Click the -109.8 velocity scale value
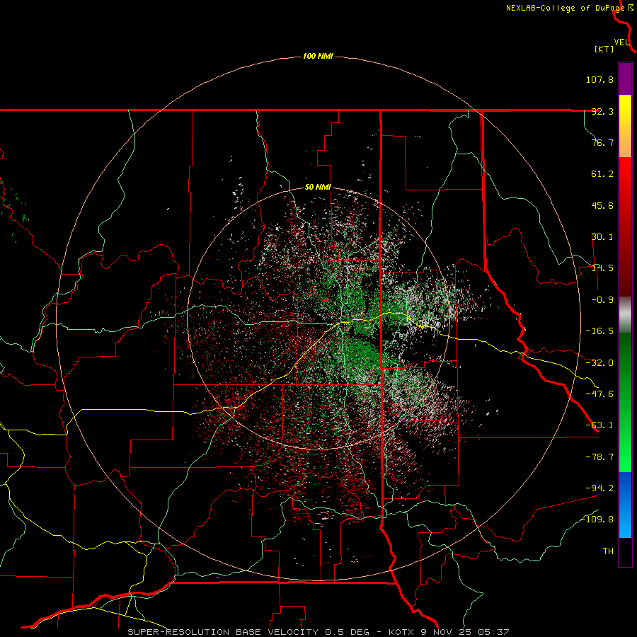The image size is (637, 637). 597,520
